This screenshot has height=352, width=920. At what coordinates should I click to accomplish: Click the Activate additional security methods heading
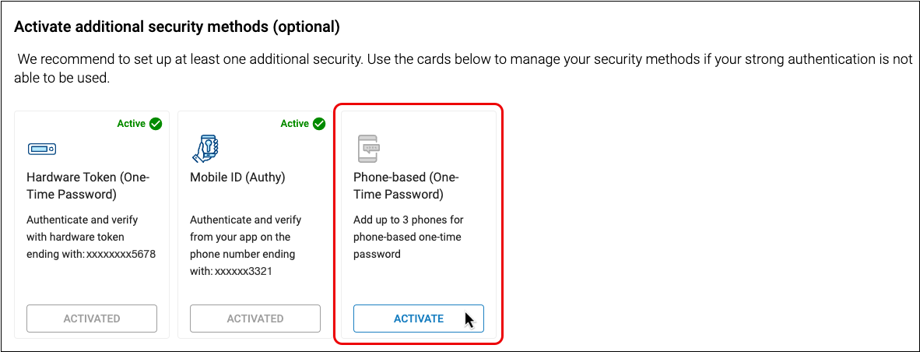(177, 27)
